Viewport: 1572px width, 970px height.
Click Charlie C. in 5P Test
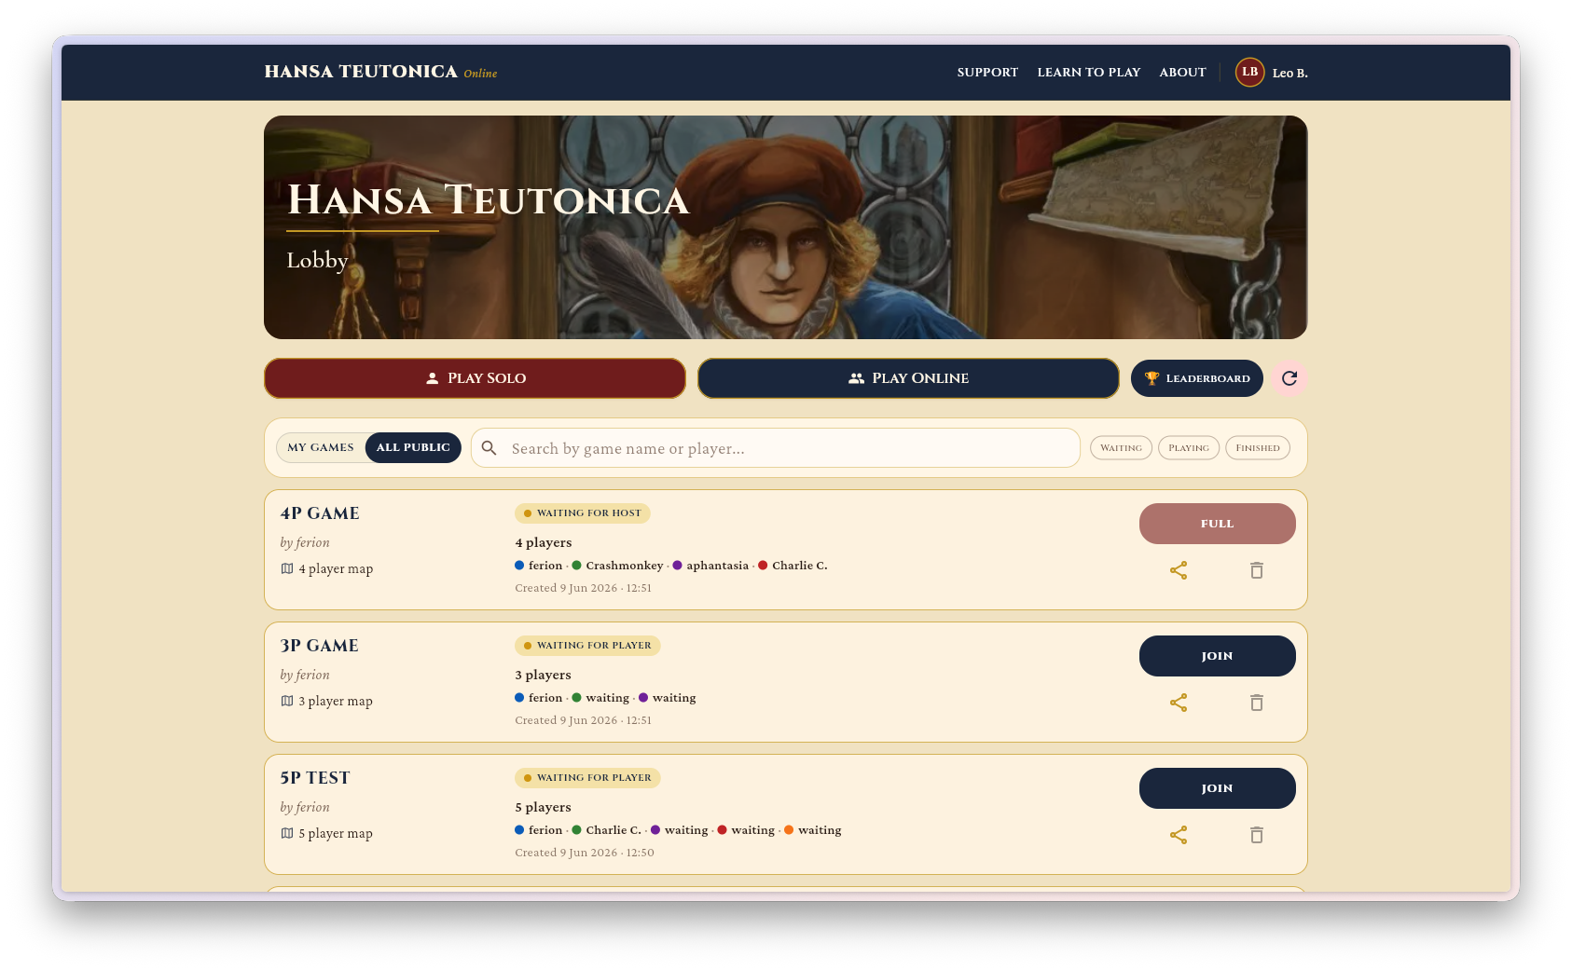[614, 830]
